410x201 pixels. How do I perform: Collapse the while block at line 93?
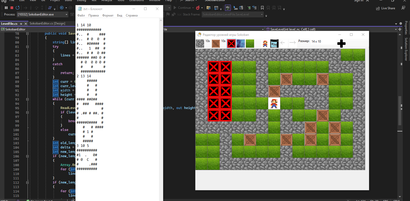click(27, 99)
